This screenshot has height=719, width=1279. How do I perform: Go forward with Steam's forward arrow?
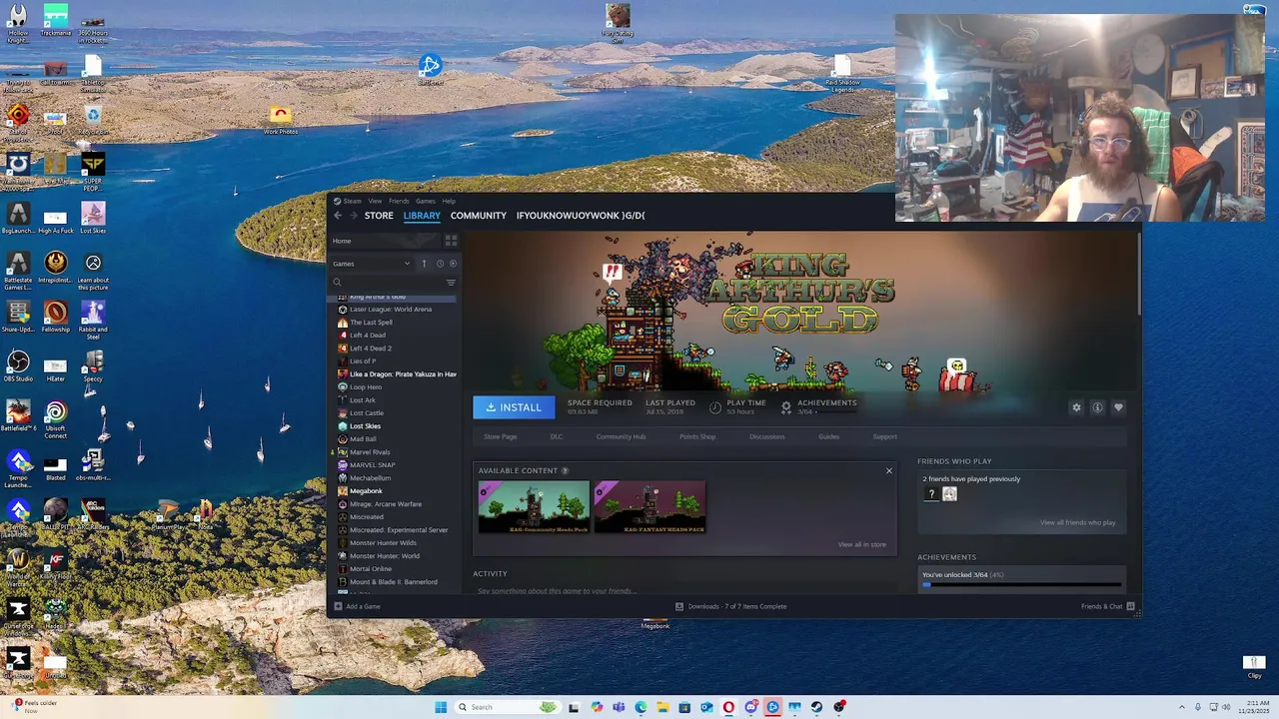point(353,216)
